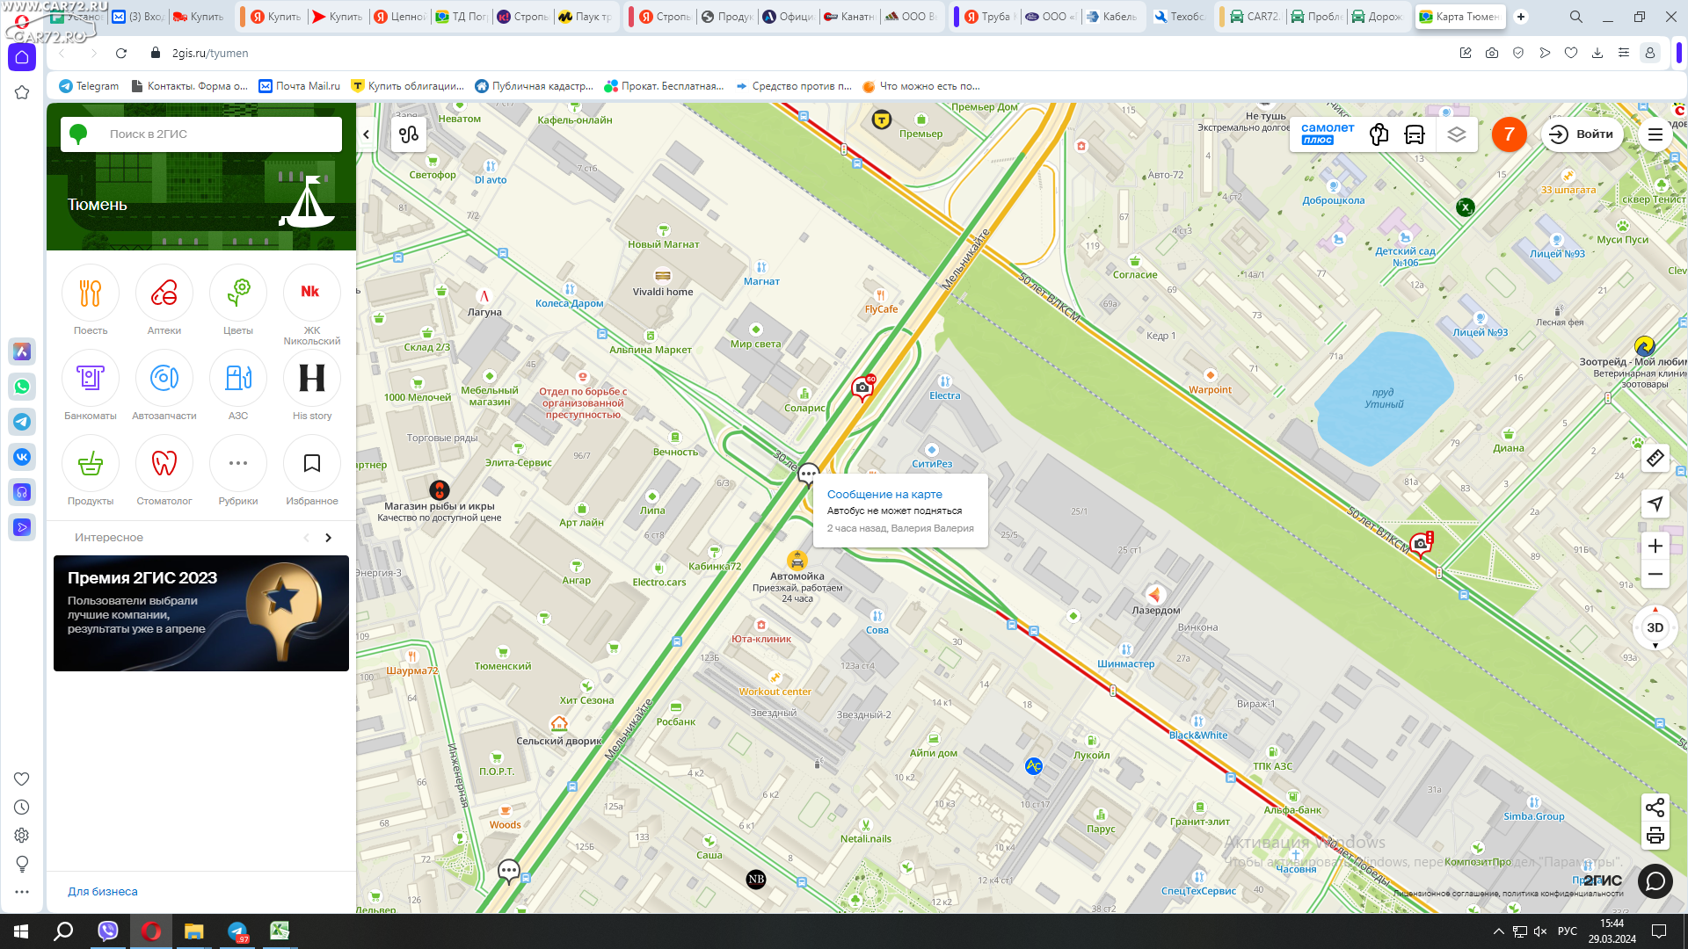The width and height of the screenshot is (1688, 949).
Task: Open the support chat bubble icon
Action: [x=1655, y=880]
